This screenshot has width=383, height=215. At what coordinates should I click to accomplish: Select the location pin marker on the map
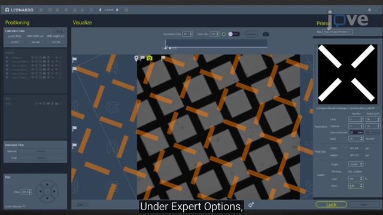click(136, 59)
